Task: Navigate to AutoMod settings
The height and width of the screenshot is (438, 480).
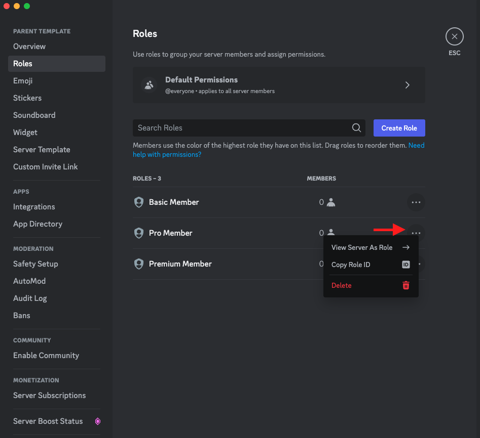Action: (x=29, y=281)
